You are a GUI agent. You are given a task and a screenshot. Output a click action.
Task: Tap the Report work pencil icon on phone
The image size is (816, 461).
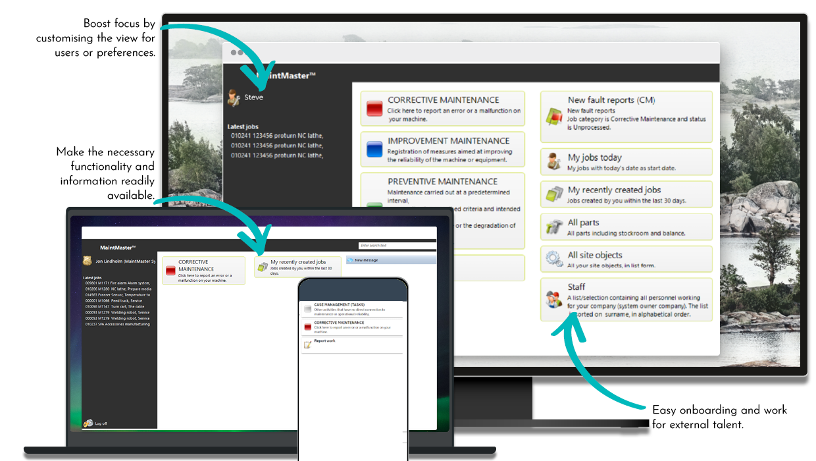pyautogui.click(x=307, y=344)
